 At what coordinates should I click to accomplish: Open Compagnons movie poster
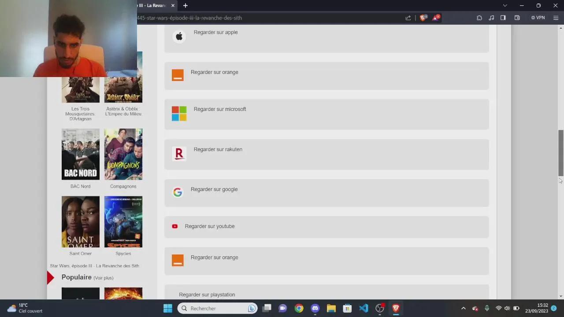coord(123,154)
